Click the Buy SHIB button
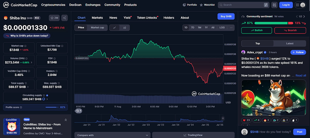The image size is (310, 138). (x=226, y=16)
